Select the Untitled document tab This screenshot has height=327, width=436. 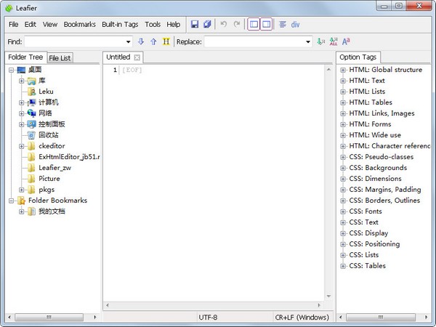pyautogui.click(x=118, y=57)
